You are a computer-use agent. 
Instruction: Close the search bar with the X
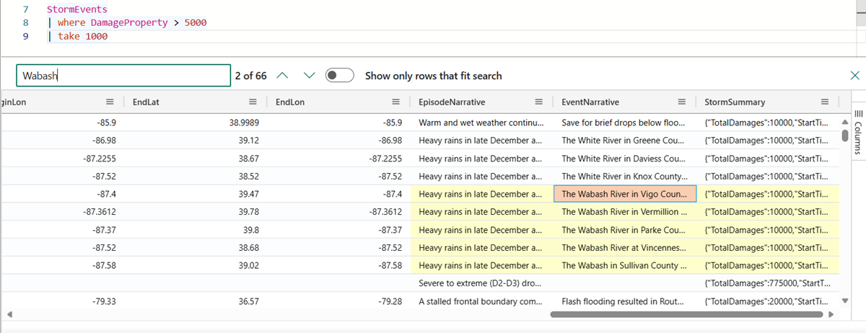coord(854,76)
